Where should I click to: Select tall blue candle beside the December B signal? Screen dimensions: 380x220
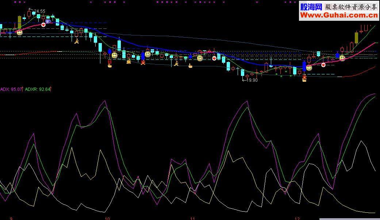(304, 66)
